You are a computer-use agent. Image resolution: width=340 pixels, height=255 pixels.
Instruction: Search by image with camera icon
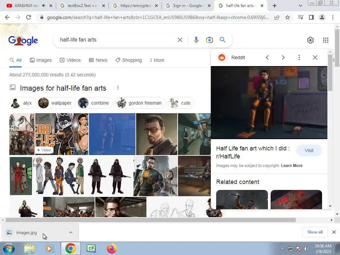click(x=209, y=40)
